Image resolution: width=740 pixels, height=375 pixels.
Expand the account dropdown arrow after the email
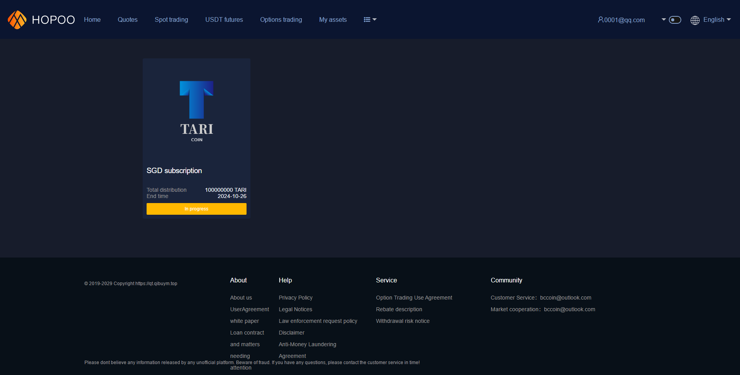click(663, 19)
